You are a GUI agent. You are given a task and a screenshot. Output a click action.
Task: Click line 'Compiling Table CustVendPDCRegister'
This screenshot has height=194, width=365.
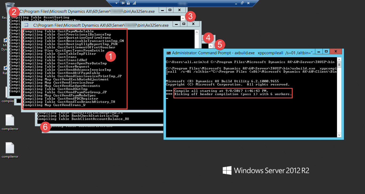click(61, 99)
